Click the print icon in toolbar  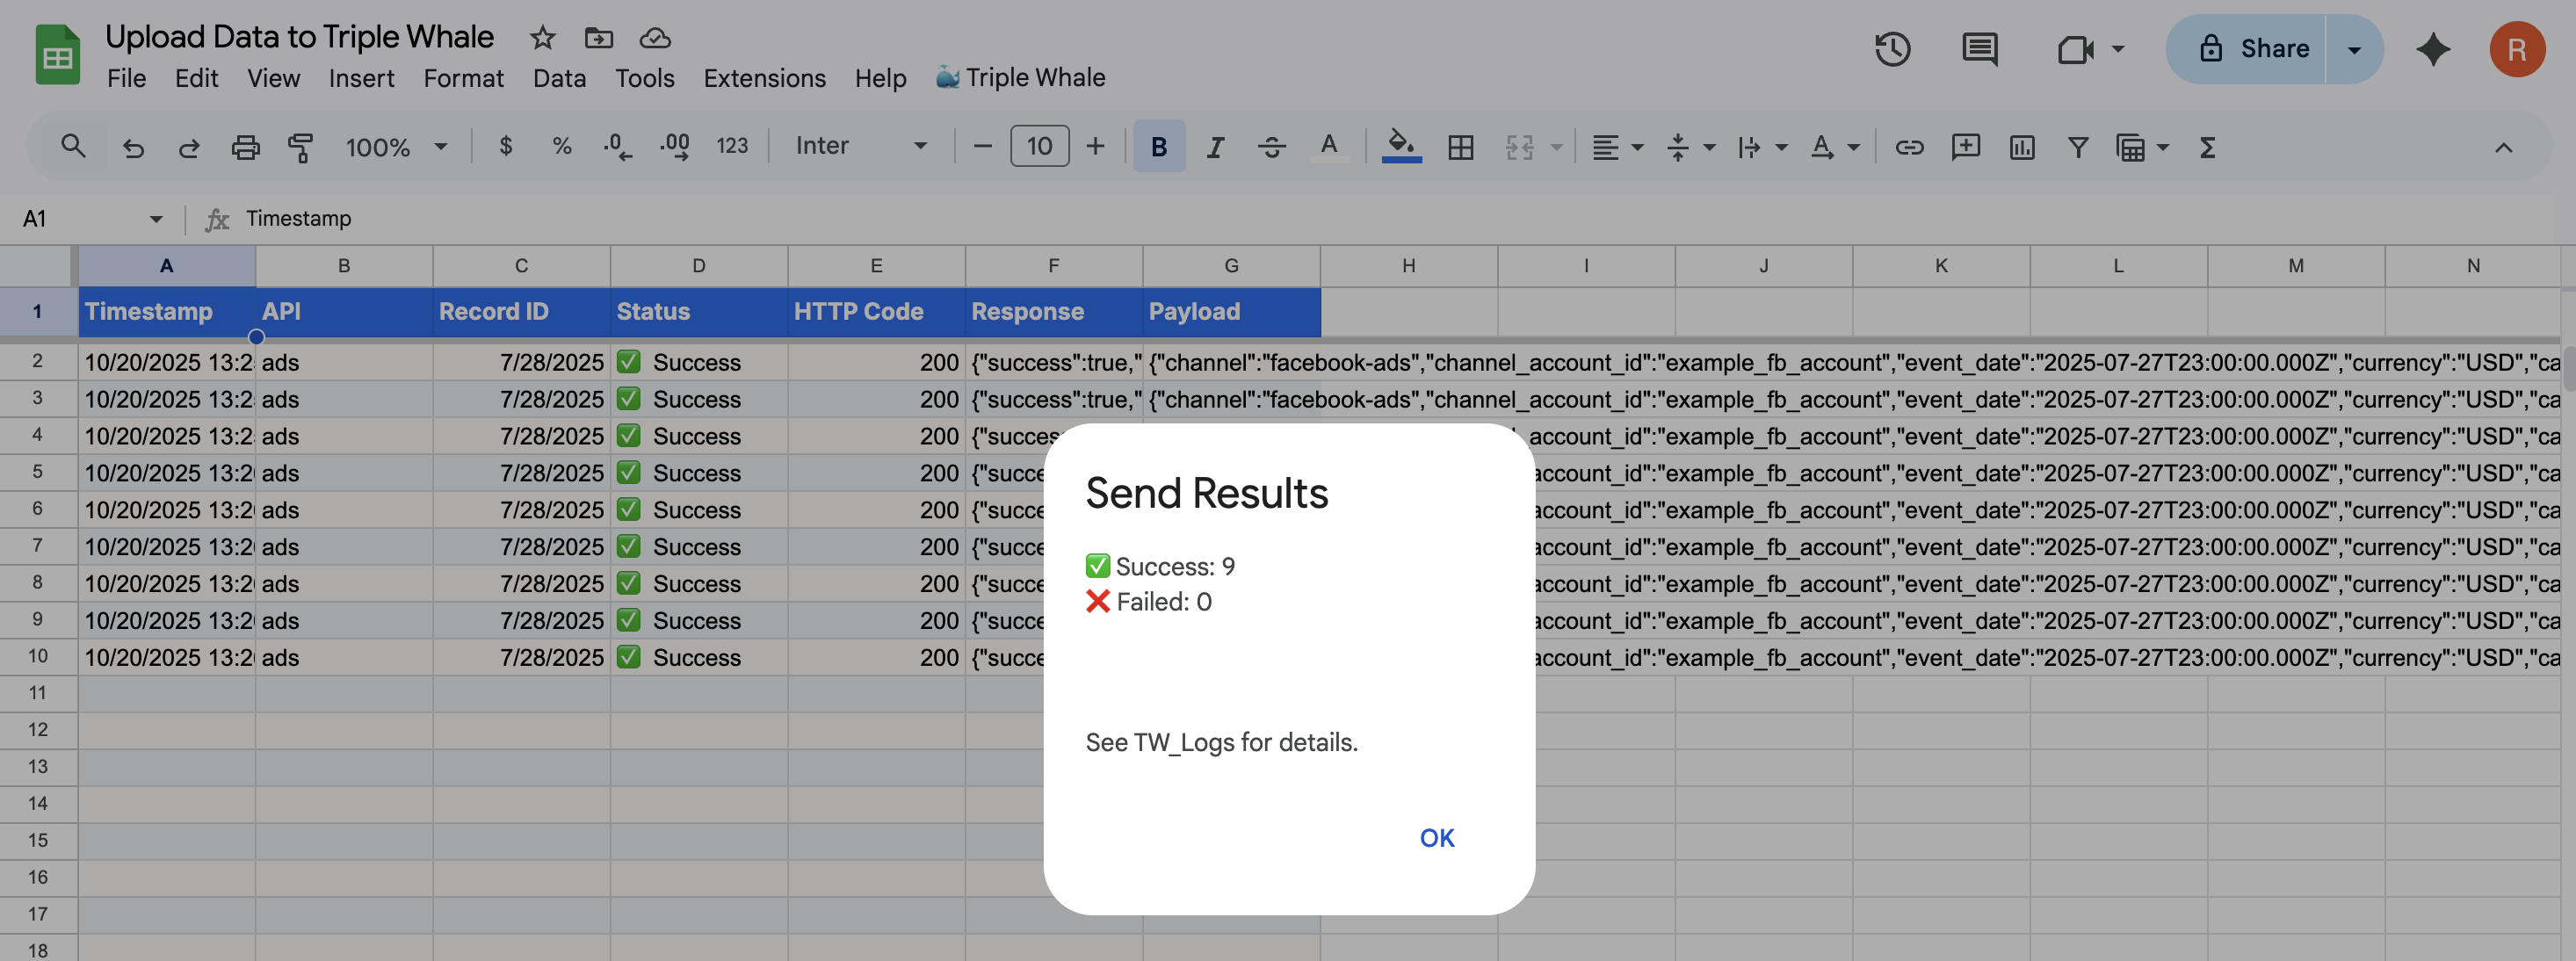tap(245, 147)
